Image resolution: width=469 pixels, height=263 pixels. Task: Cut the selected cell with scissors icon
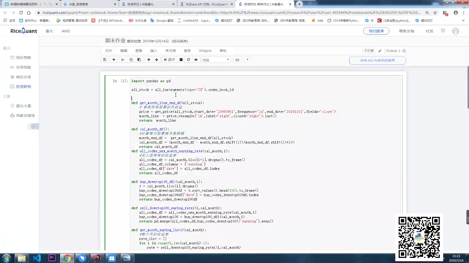click(123, 60)
